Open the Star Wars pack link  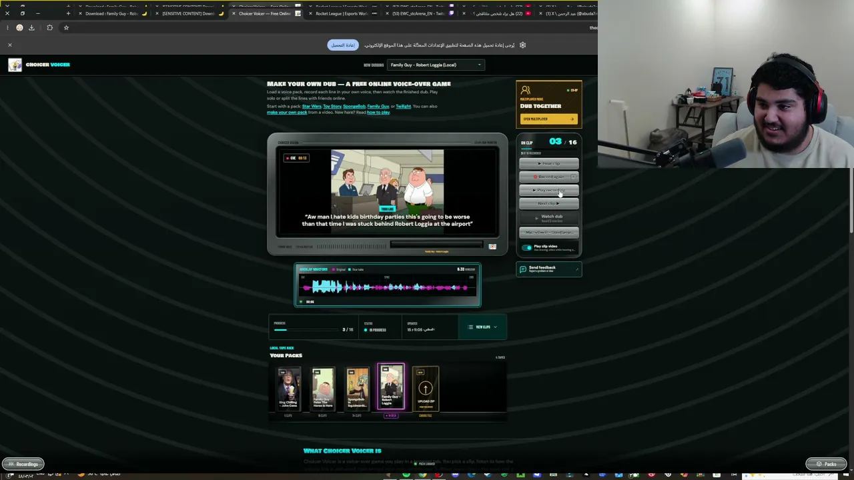312,107
